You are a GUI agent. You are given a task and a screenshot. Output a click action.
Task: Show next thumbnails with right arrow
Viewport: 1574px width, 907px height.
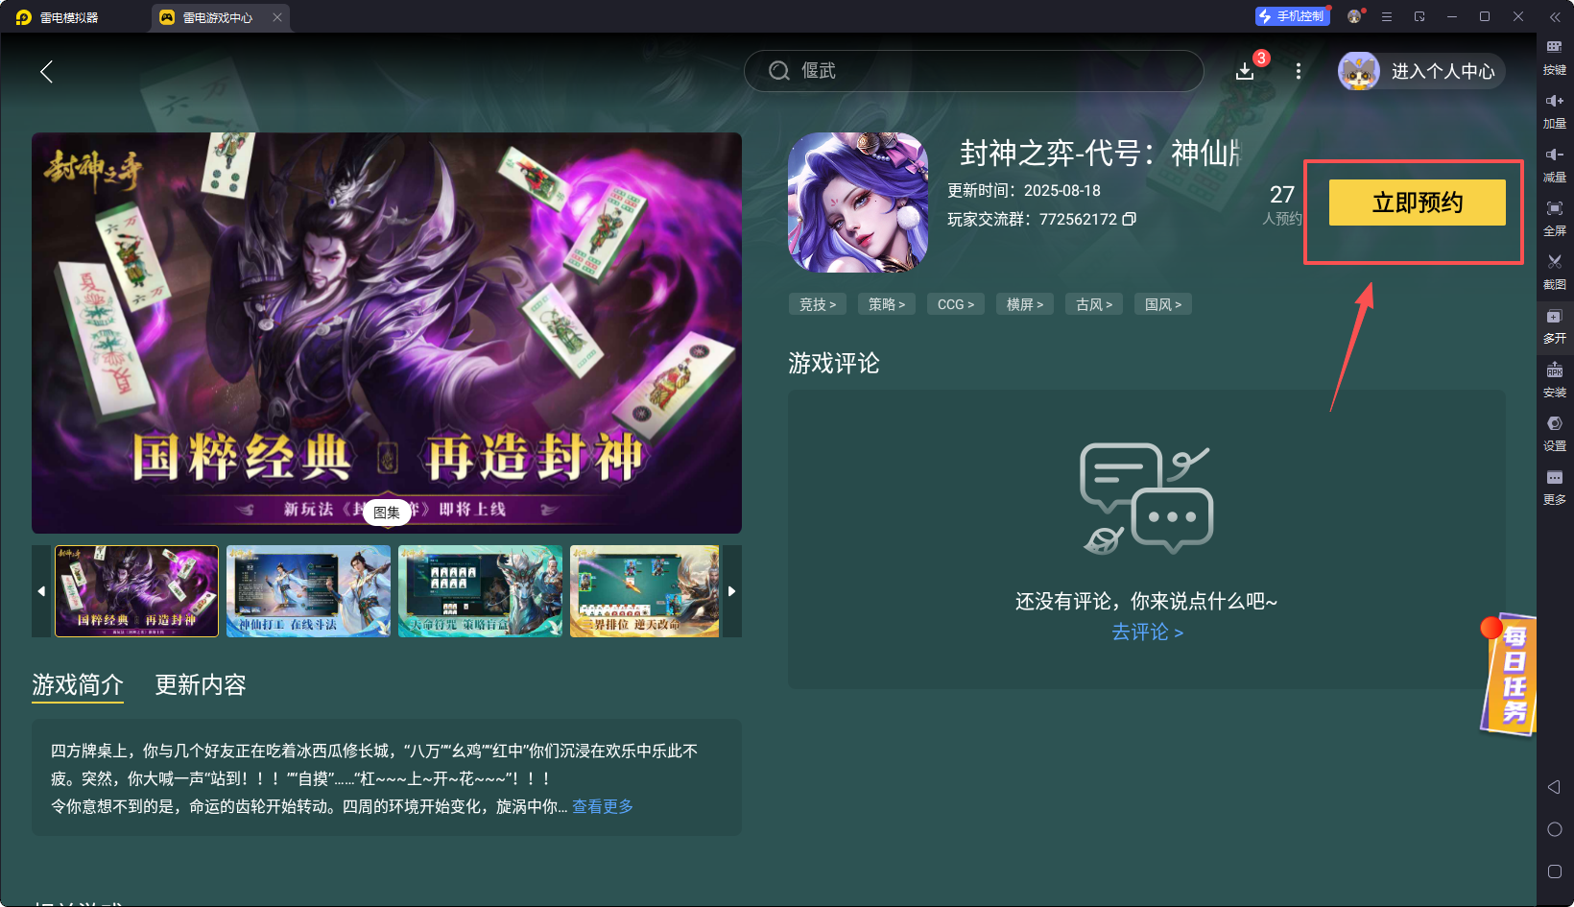[x=731, y=591]
